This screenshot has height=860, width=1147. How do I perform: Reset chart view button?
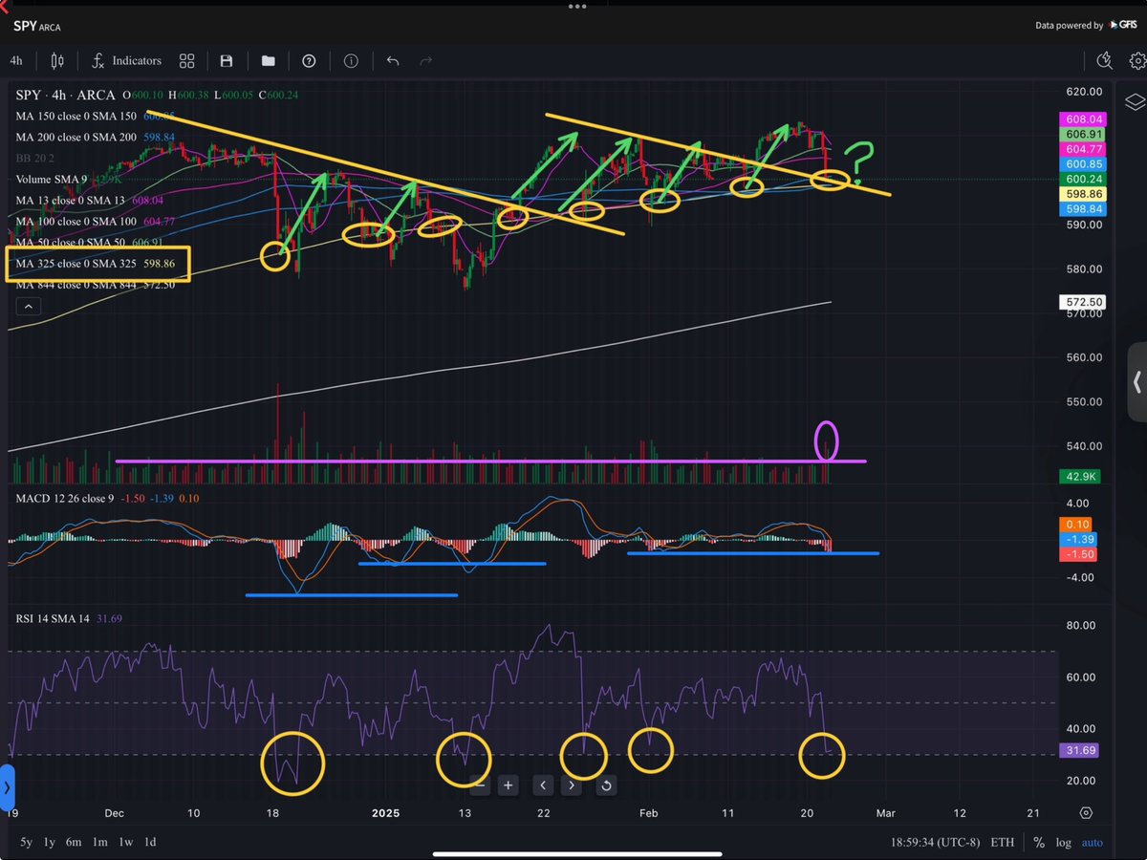click(x=606, y=785)
